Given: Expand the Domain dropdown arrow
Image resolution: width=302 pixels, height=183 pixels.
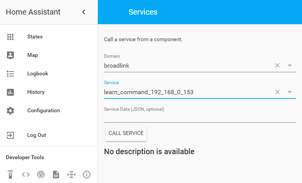Looking at the screenshot, I should (290, 66).
